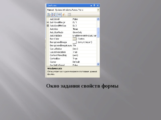Click the Tile value of BackgroundImageLayout
Image resolution: width=161 pixels, height=120 pixels.
(74, 45)
